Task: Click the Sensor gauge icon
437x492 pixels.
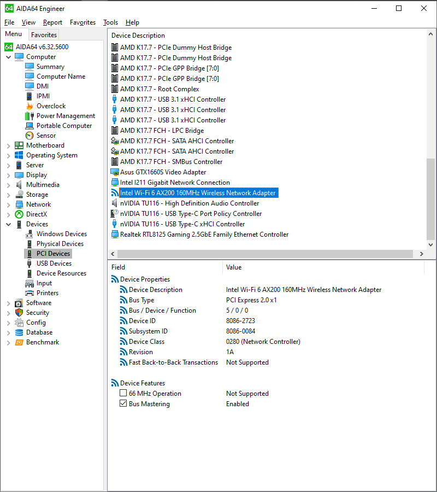Action: (29, 136)
